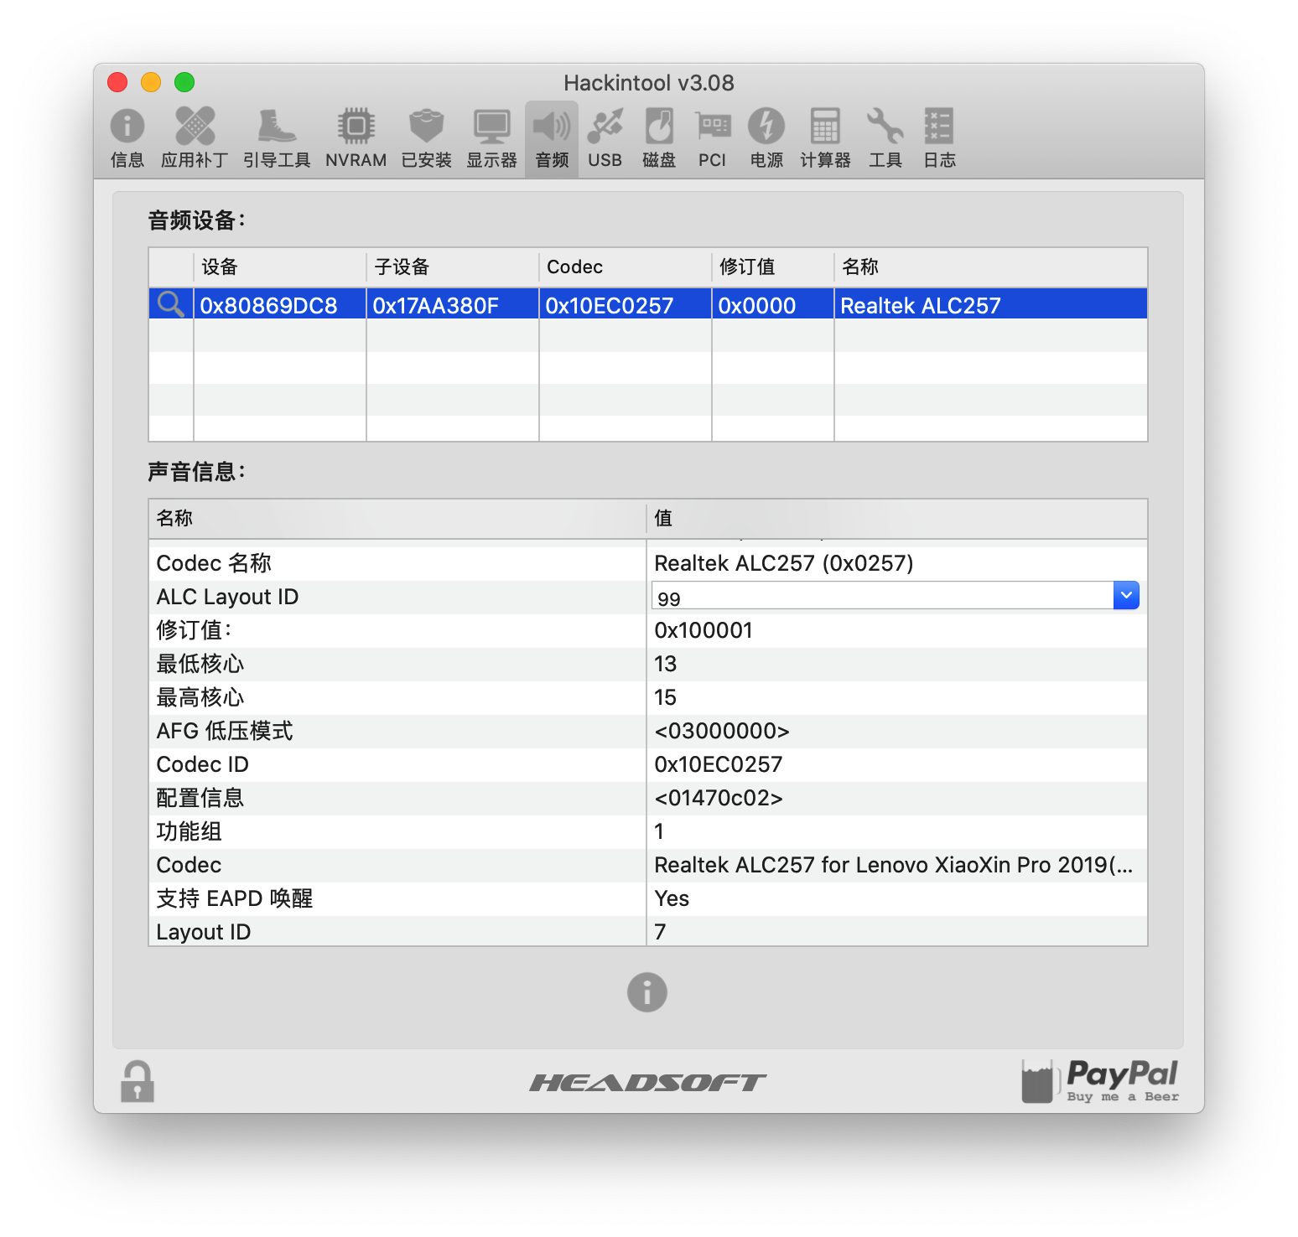Click the magnifier icon in the audio device row
Viewport: 1298px width, 1237px height.
[171, 304]
